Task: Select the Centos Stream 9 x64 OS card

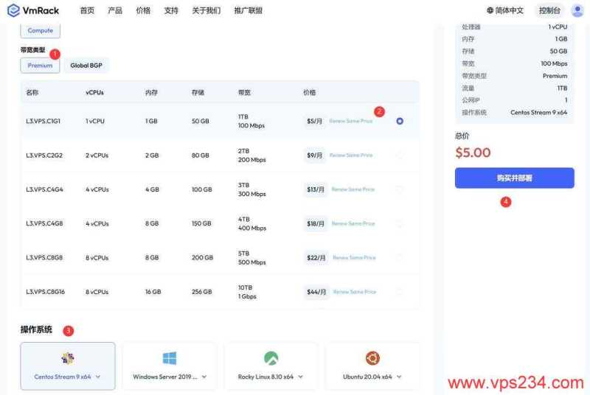Action: pos(68,366)
